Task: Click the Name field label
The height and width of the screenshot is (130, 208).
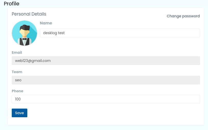Action: click(46, 23)
